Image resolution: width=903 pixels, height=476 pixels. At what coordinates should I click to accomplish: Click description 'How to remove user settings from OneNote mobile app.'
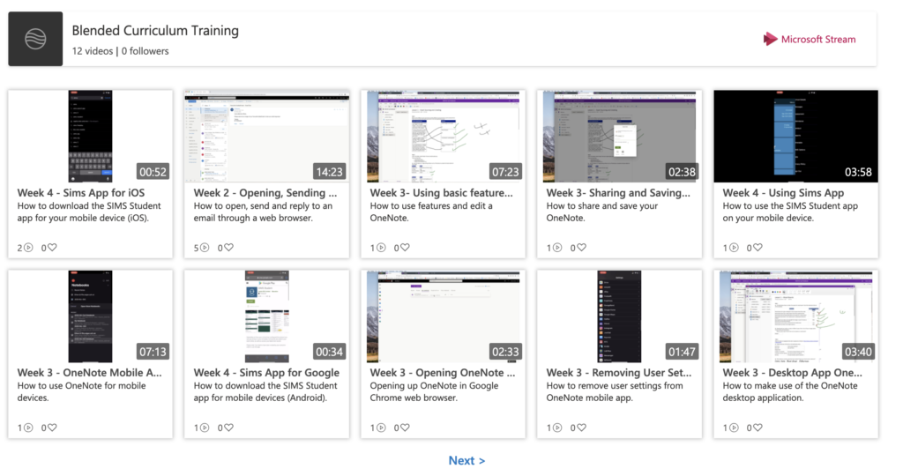(615, 391)
